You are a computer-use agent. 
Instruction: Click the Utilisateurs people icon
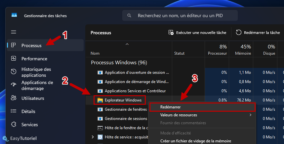point(14,98)
